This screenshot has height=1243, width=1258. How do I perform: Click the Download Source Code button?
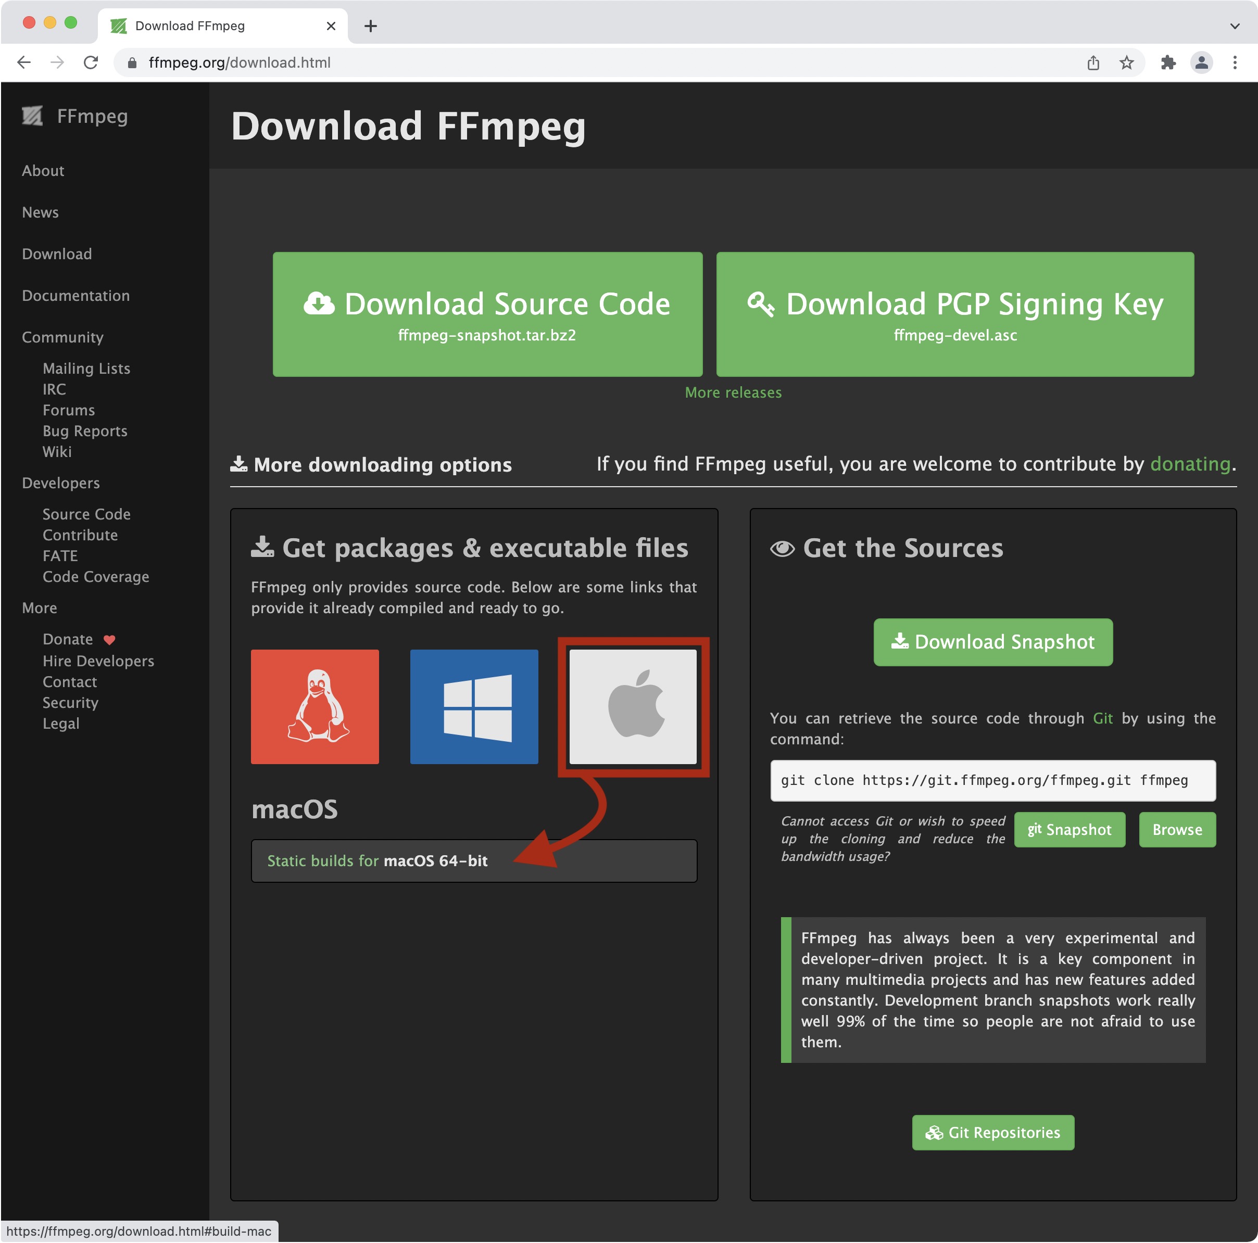click(x=487, y=314)
